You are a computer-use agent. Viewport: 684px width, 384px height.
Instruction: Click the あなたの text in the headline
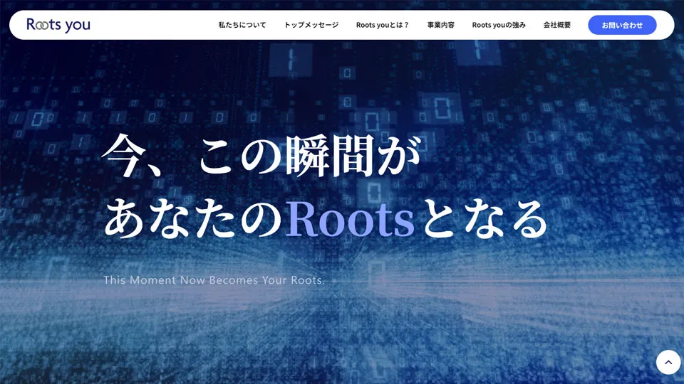(194, 220)
